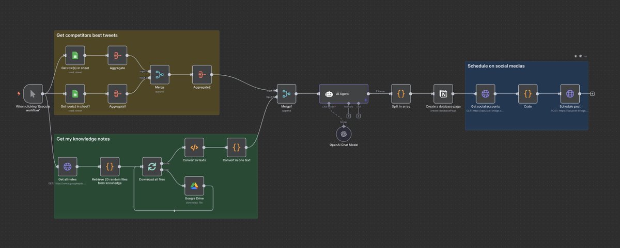Add a Tool sub-node to AI Agent
Viewport: 620px width, 248px height.
coord(359,115)
